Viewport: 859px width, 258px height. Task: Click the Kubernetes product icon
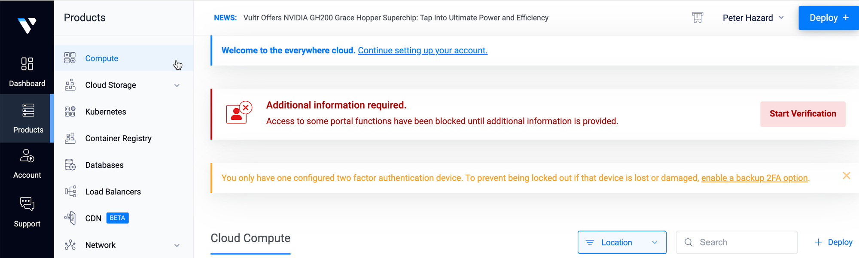[x=70, y=112]
